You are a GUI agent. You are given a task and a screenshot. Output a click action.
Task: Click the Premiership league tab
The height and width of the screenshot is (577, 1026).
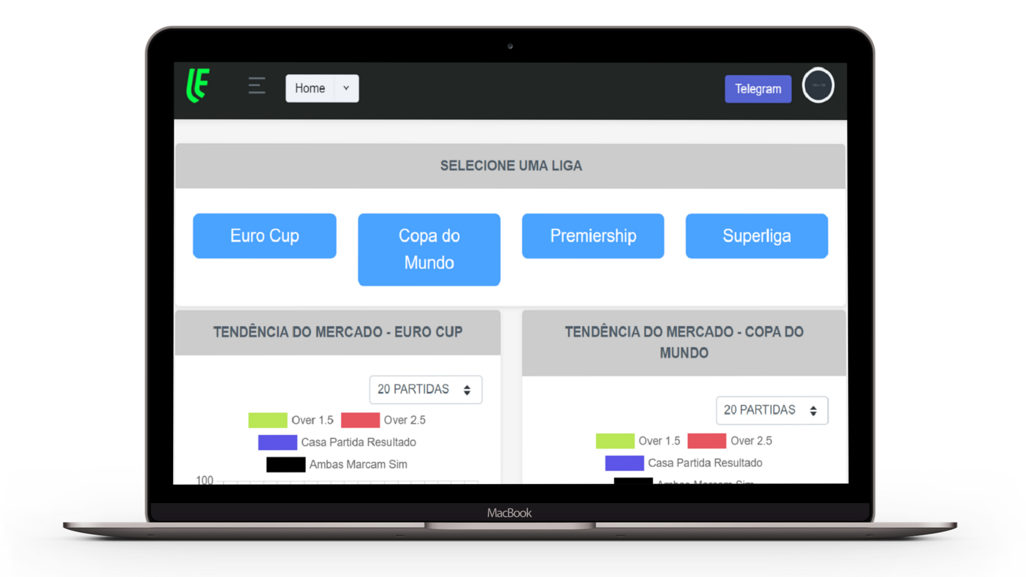coord(592,235)
